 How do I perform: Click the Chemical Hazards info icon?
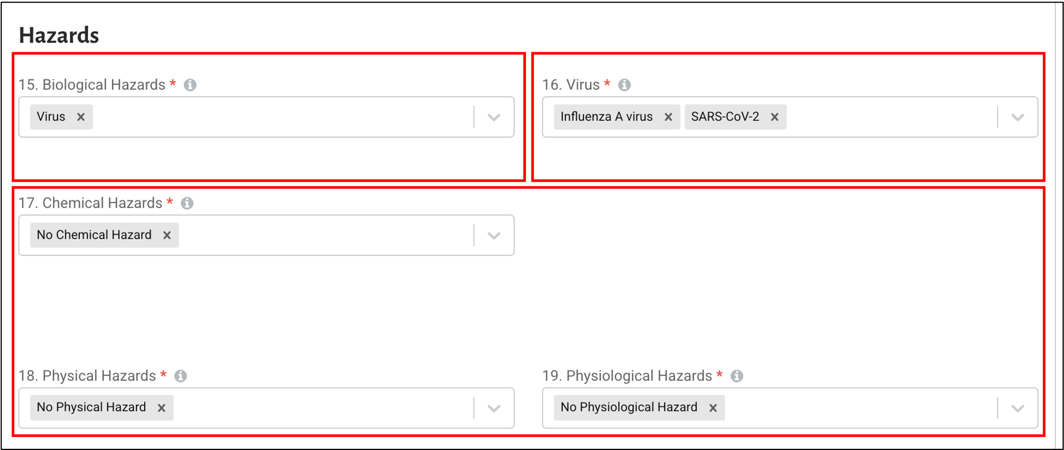tap(187, 203)
